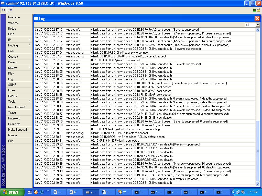This screenshot has width=262, height=196.
Task: Launch Internet Explorer from quick launch
Action: pos(42,192)
